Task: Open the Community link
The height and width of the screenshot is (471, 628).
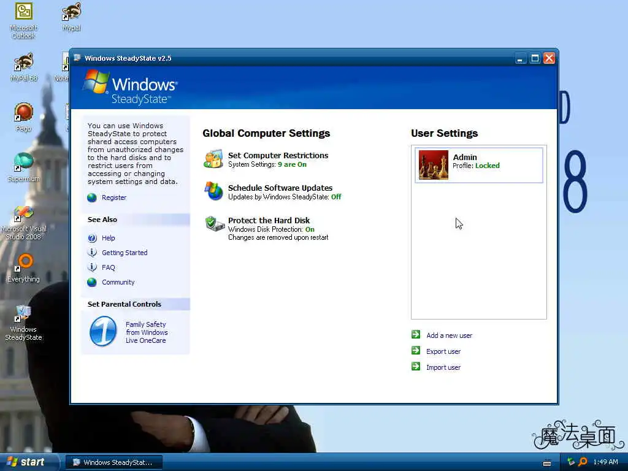Action: pyautogui.click(x=118, y=282)
